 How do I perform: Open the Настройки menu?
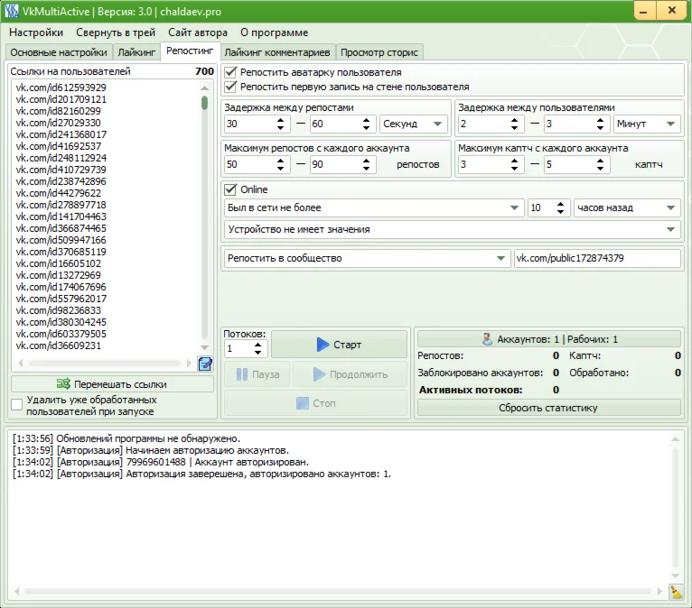point(36,32)
